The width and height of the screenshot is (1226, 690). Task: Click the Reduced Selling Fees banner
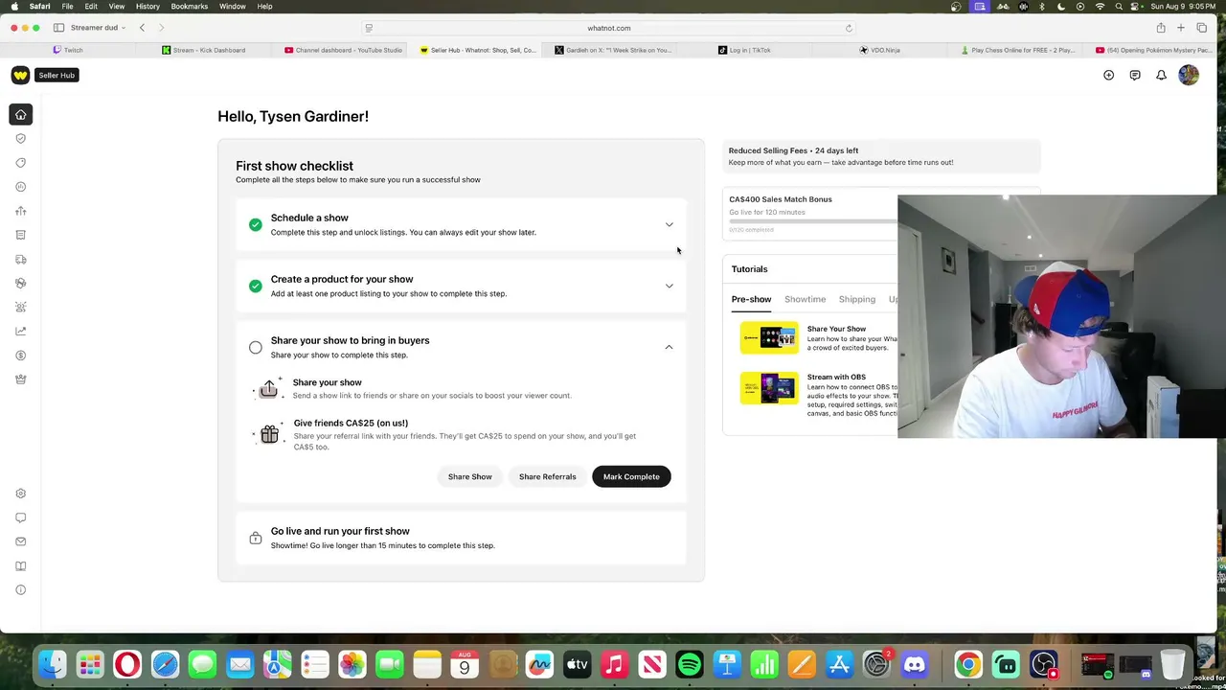tap(881, 156)
